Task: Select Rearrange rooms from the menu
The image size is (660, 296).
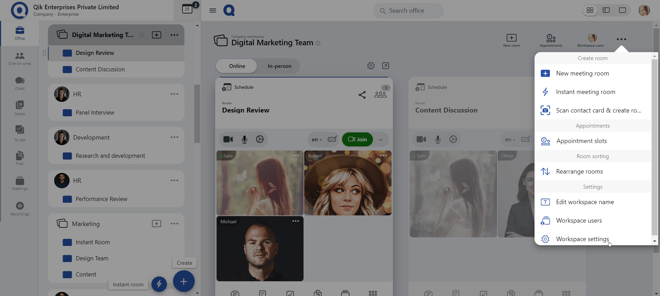Action: [579, 171]
